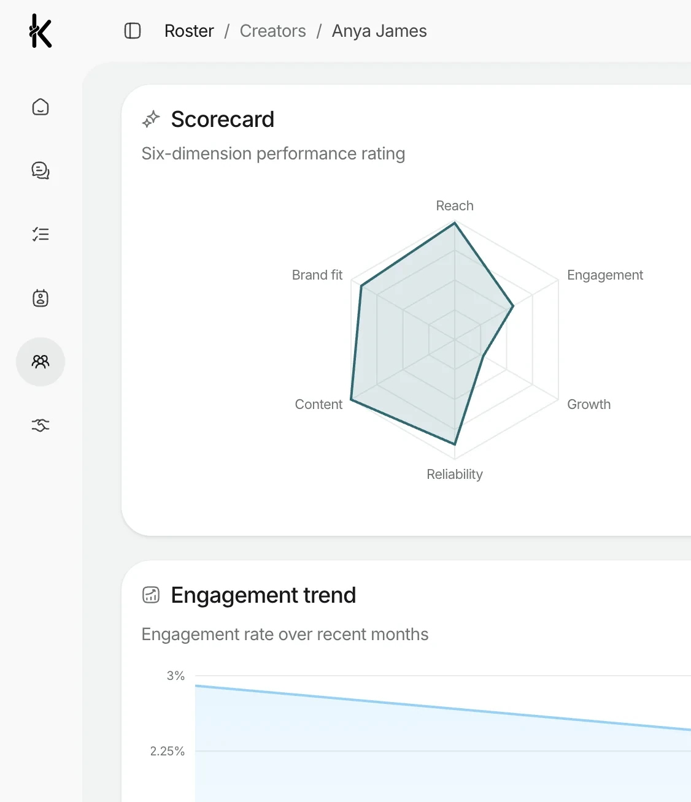Screen dimensions: 691x802
Task: Click the Growth axis label
Action: tap(589, 404)
